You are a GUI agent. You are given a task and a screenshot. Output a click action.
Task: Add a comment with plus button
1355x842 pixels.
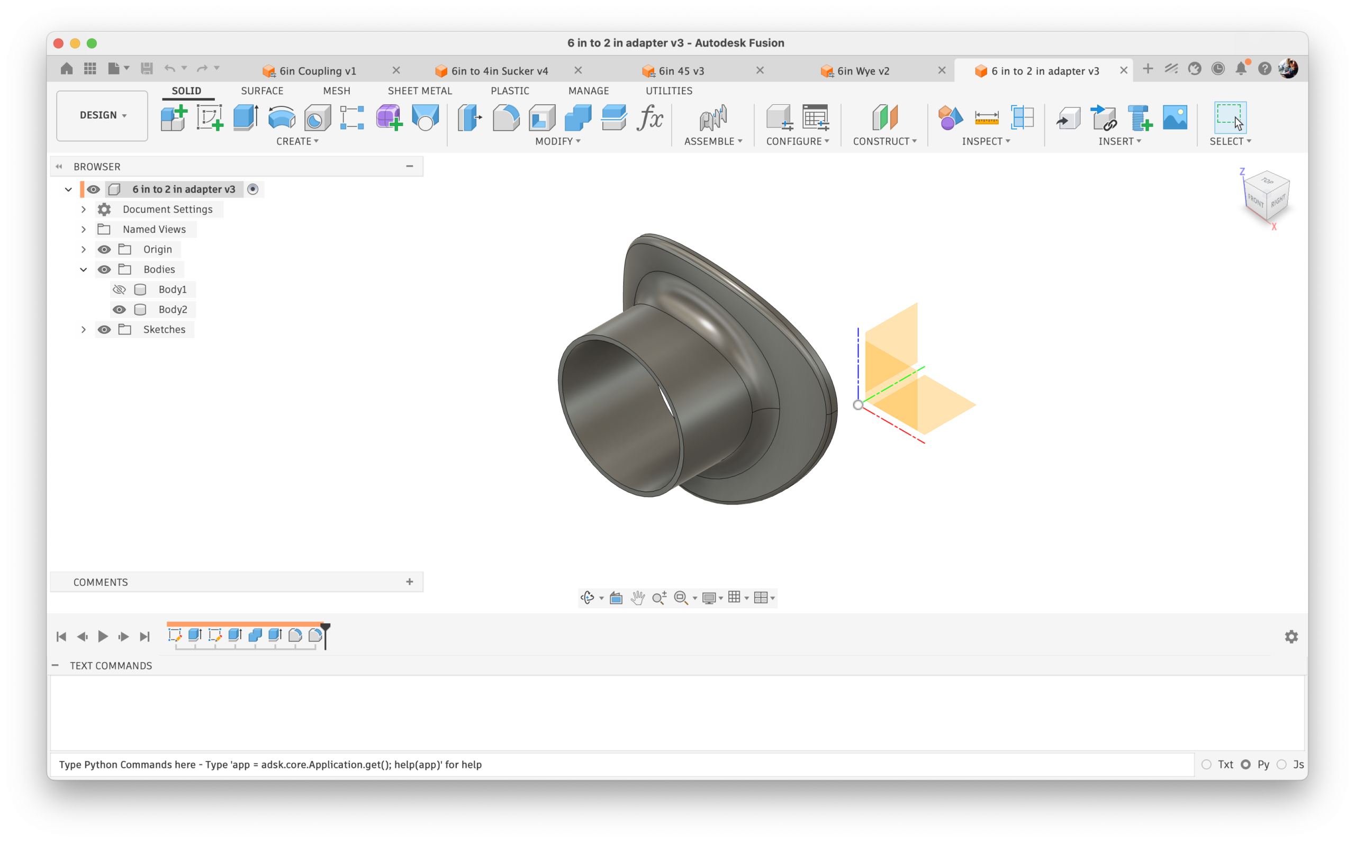tap(409, 582)
